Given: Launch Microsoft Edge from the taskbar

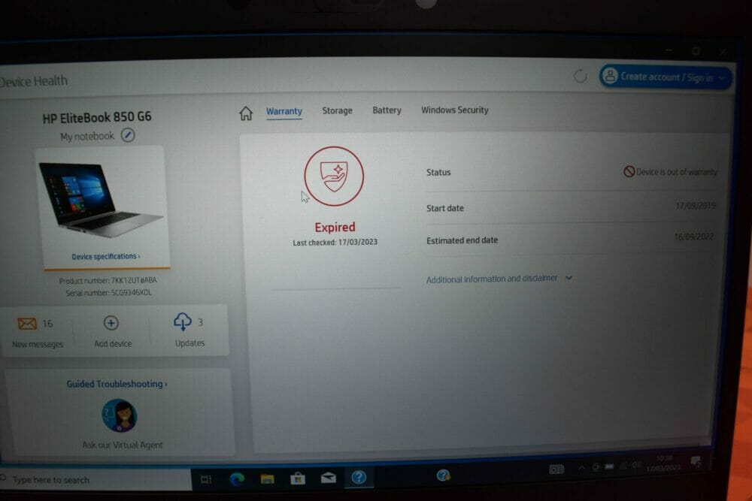Looking at the screenshot, I should pyautogui.click(x=237, y=479).
